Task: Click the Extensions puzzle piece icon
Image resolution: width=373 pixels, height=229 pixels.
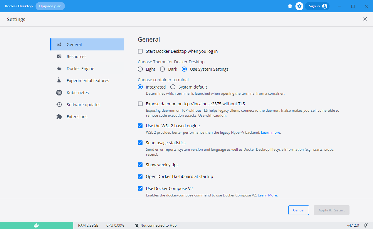Action: click(x=59, y=117)
